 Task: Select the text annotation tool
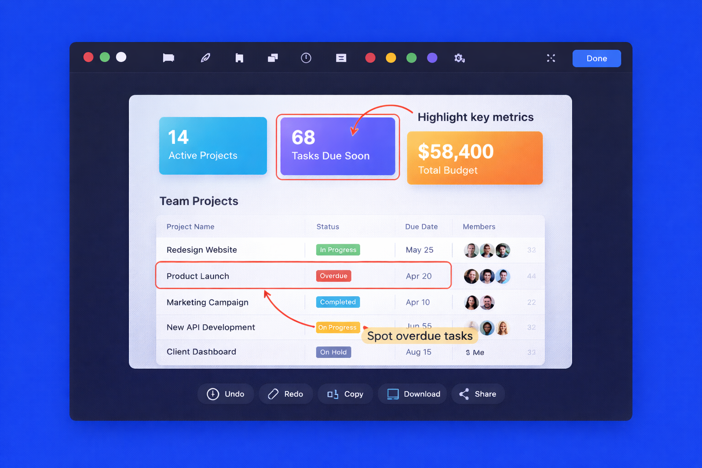pos(341,58)
